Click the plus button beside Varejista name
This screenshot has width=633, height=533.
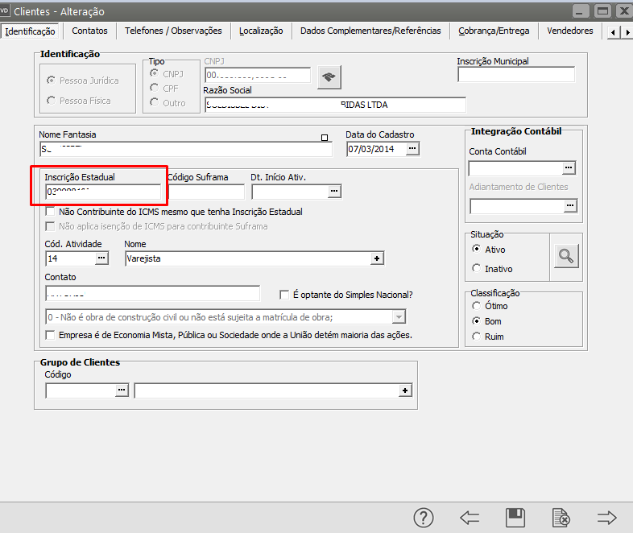click(x=377, y=258)
